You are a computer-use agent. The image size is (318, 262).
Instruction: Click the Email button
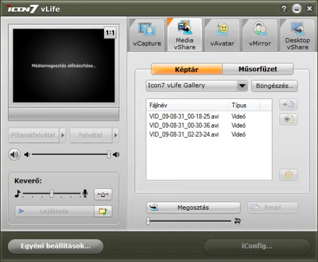tap(273, 208)
